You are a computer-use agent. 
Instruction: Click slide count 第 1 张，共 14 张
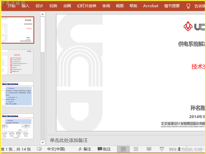16,149
